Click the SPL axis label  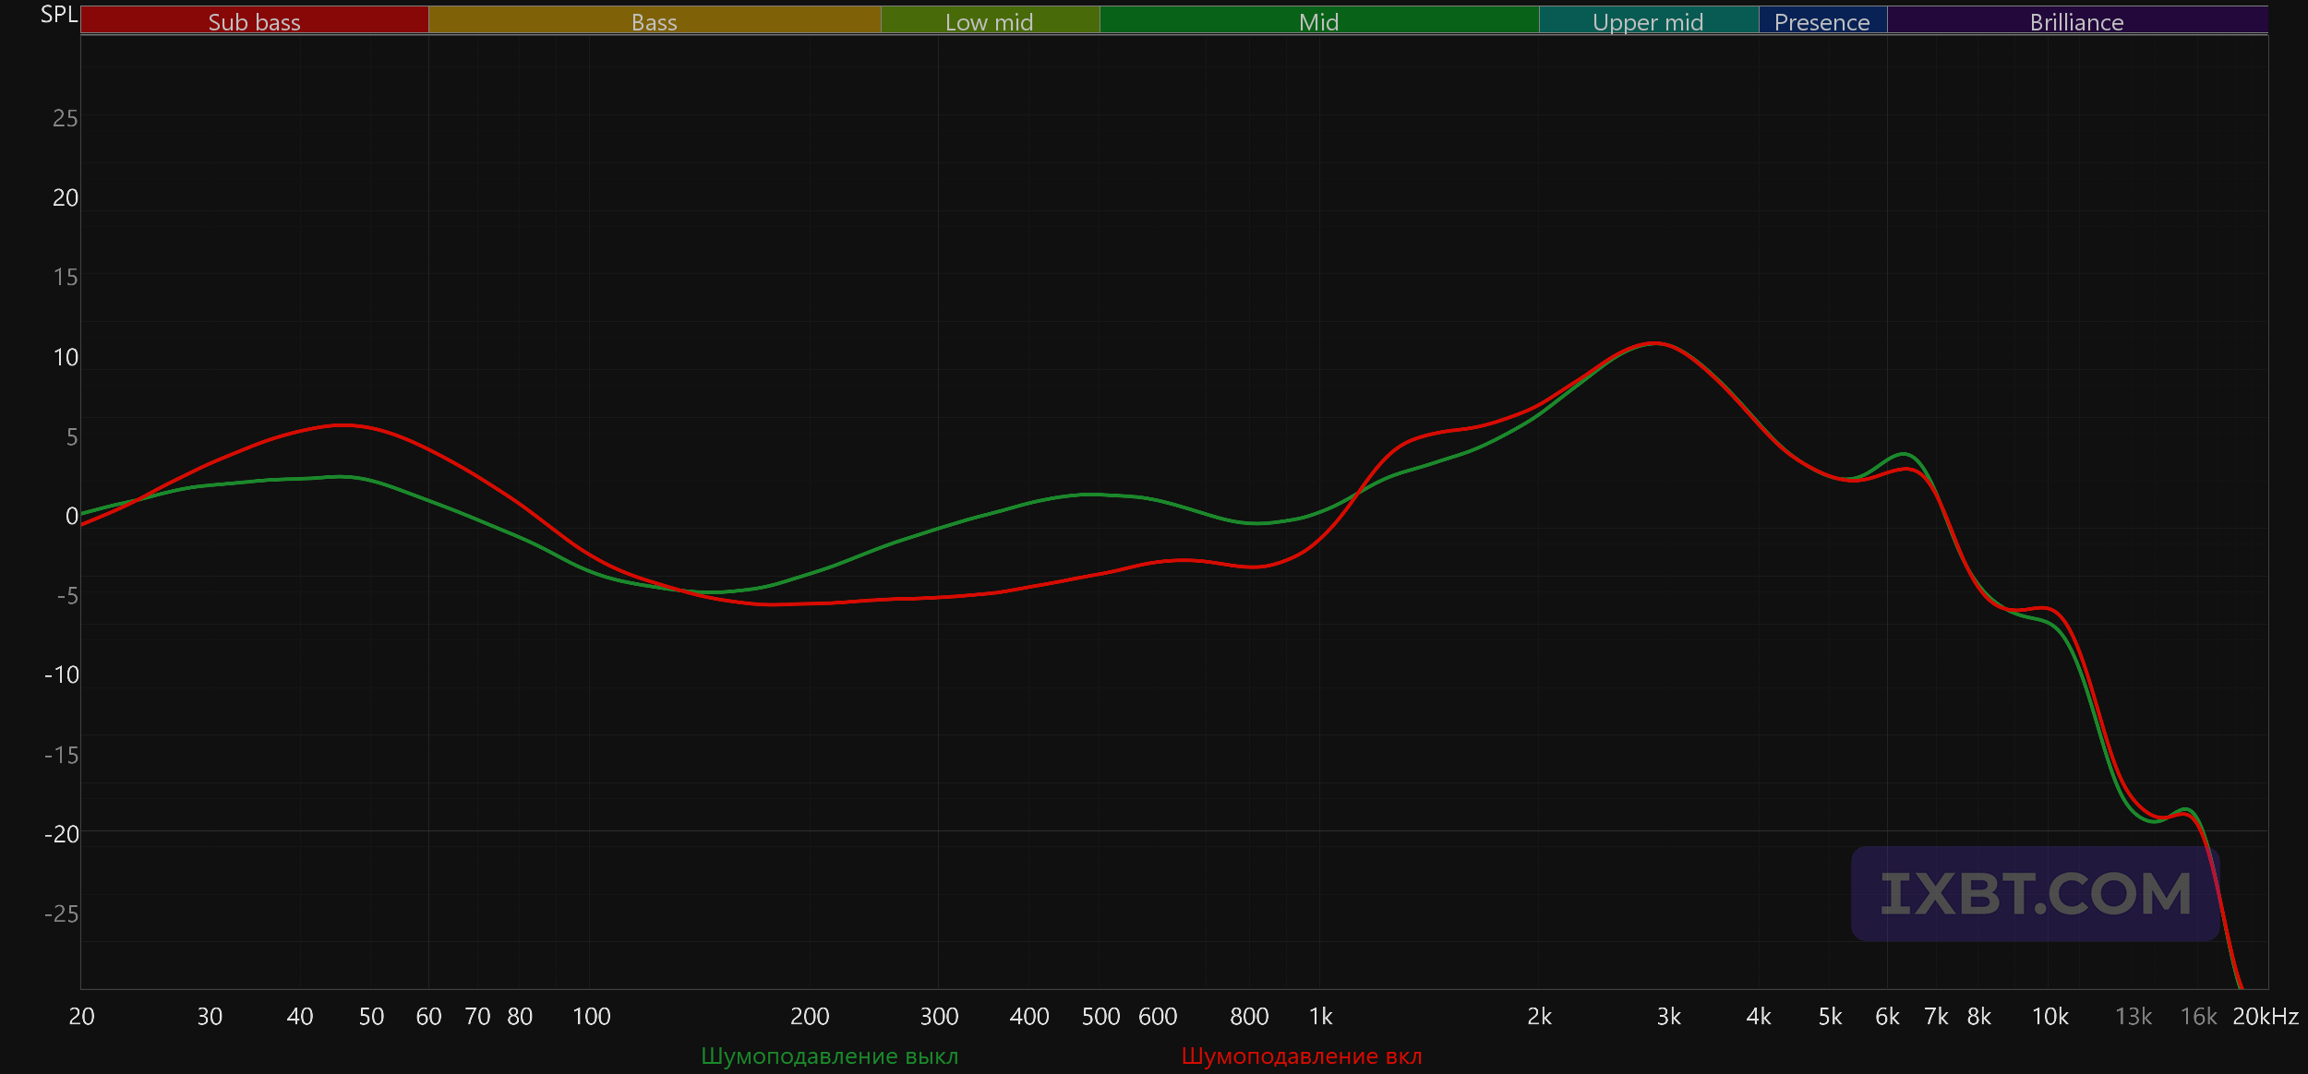tap(59, 15)
